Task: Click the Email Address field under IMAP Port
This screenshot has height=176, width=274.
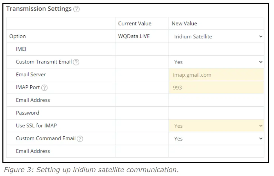Action: coord(216,100)
